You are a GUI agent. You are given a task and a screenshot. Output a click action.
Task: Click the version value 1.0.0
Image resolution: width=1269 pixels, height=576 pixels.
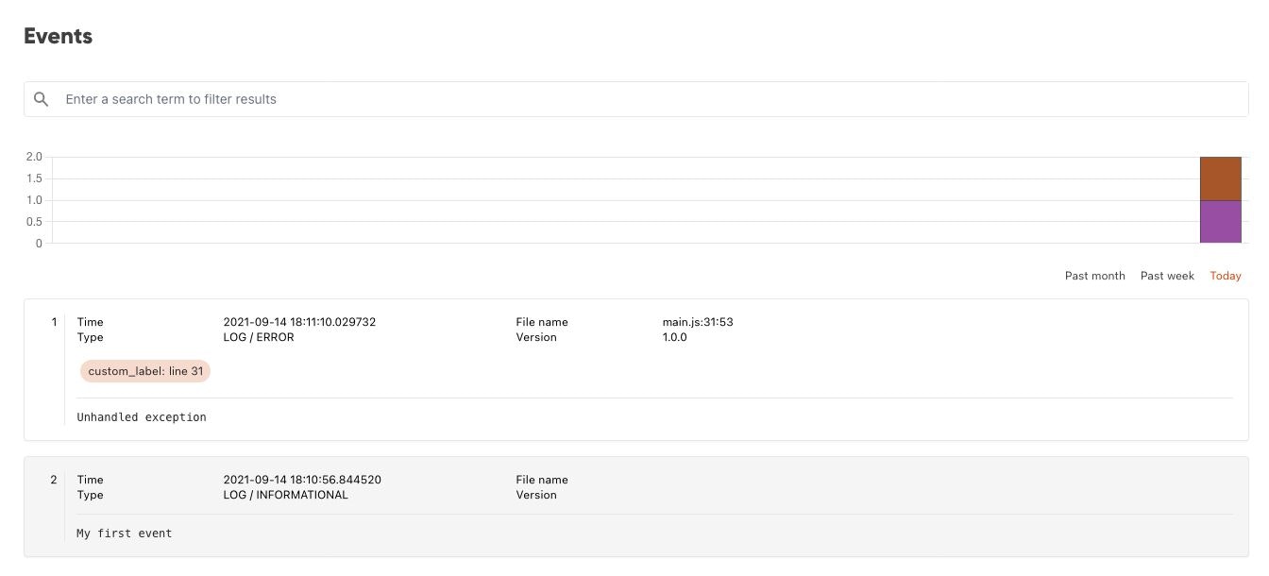[674, 337]
